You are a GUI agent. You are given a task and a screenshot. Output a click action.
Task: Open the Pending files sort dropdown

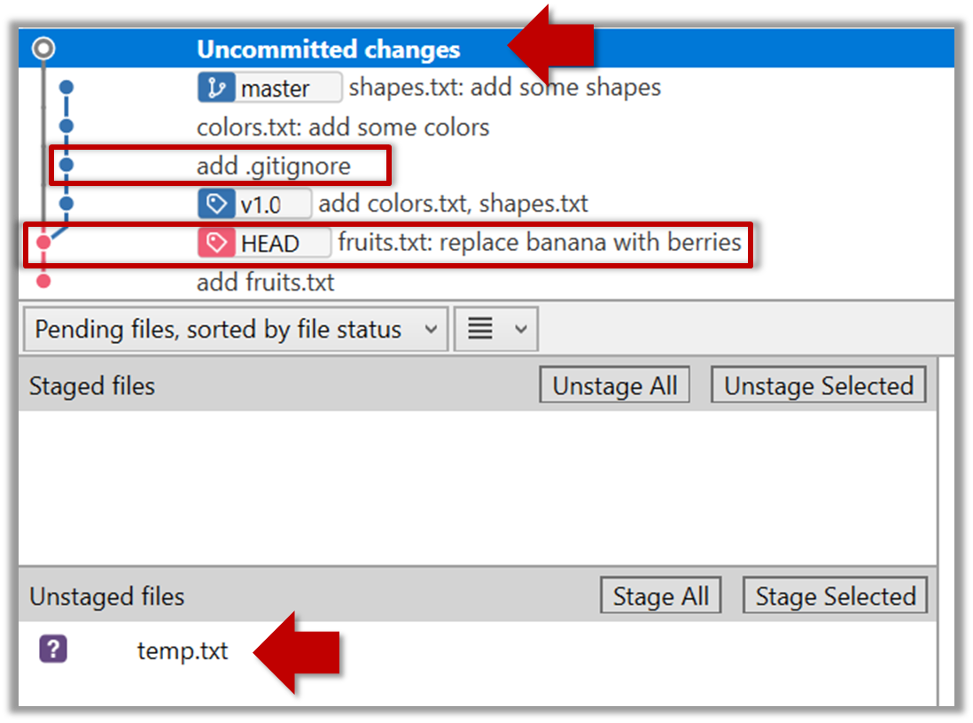(233, 330)
